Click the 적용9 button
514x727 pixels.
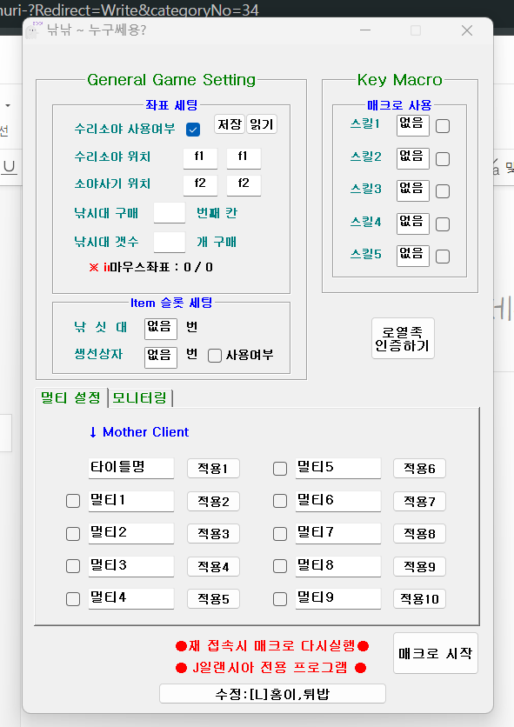click(x=419, y=567)
